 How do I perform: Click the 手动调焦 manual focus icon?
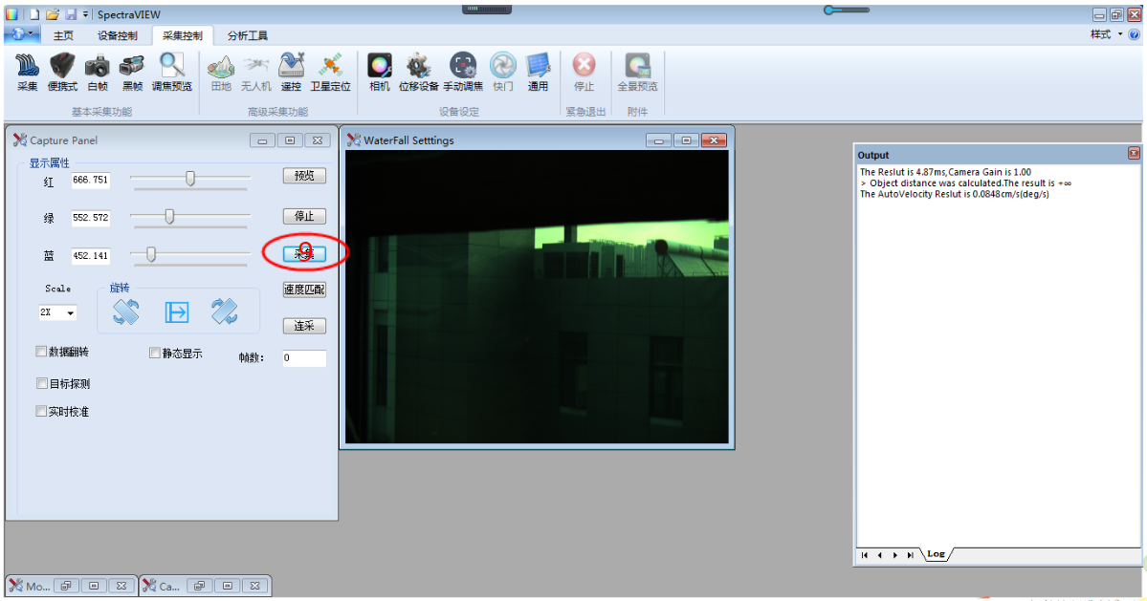point(463,71)
